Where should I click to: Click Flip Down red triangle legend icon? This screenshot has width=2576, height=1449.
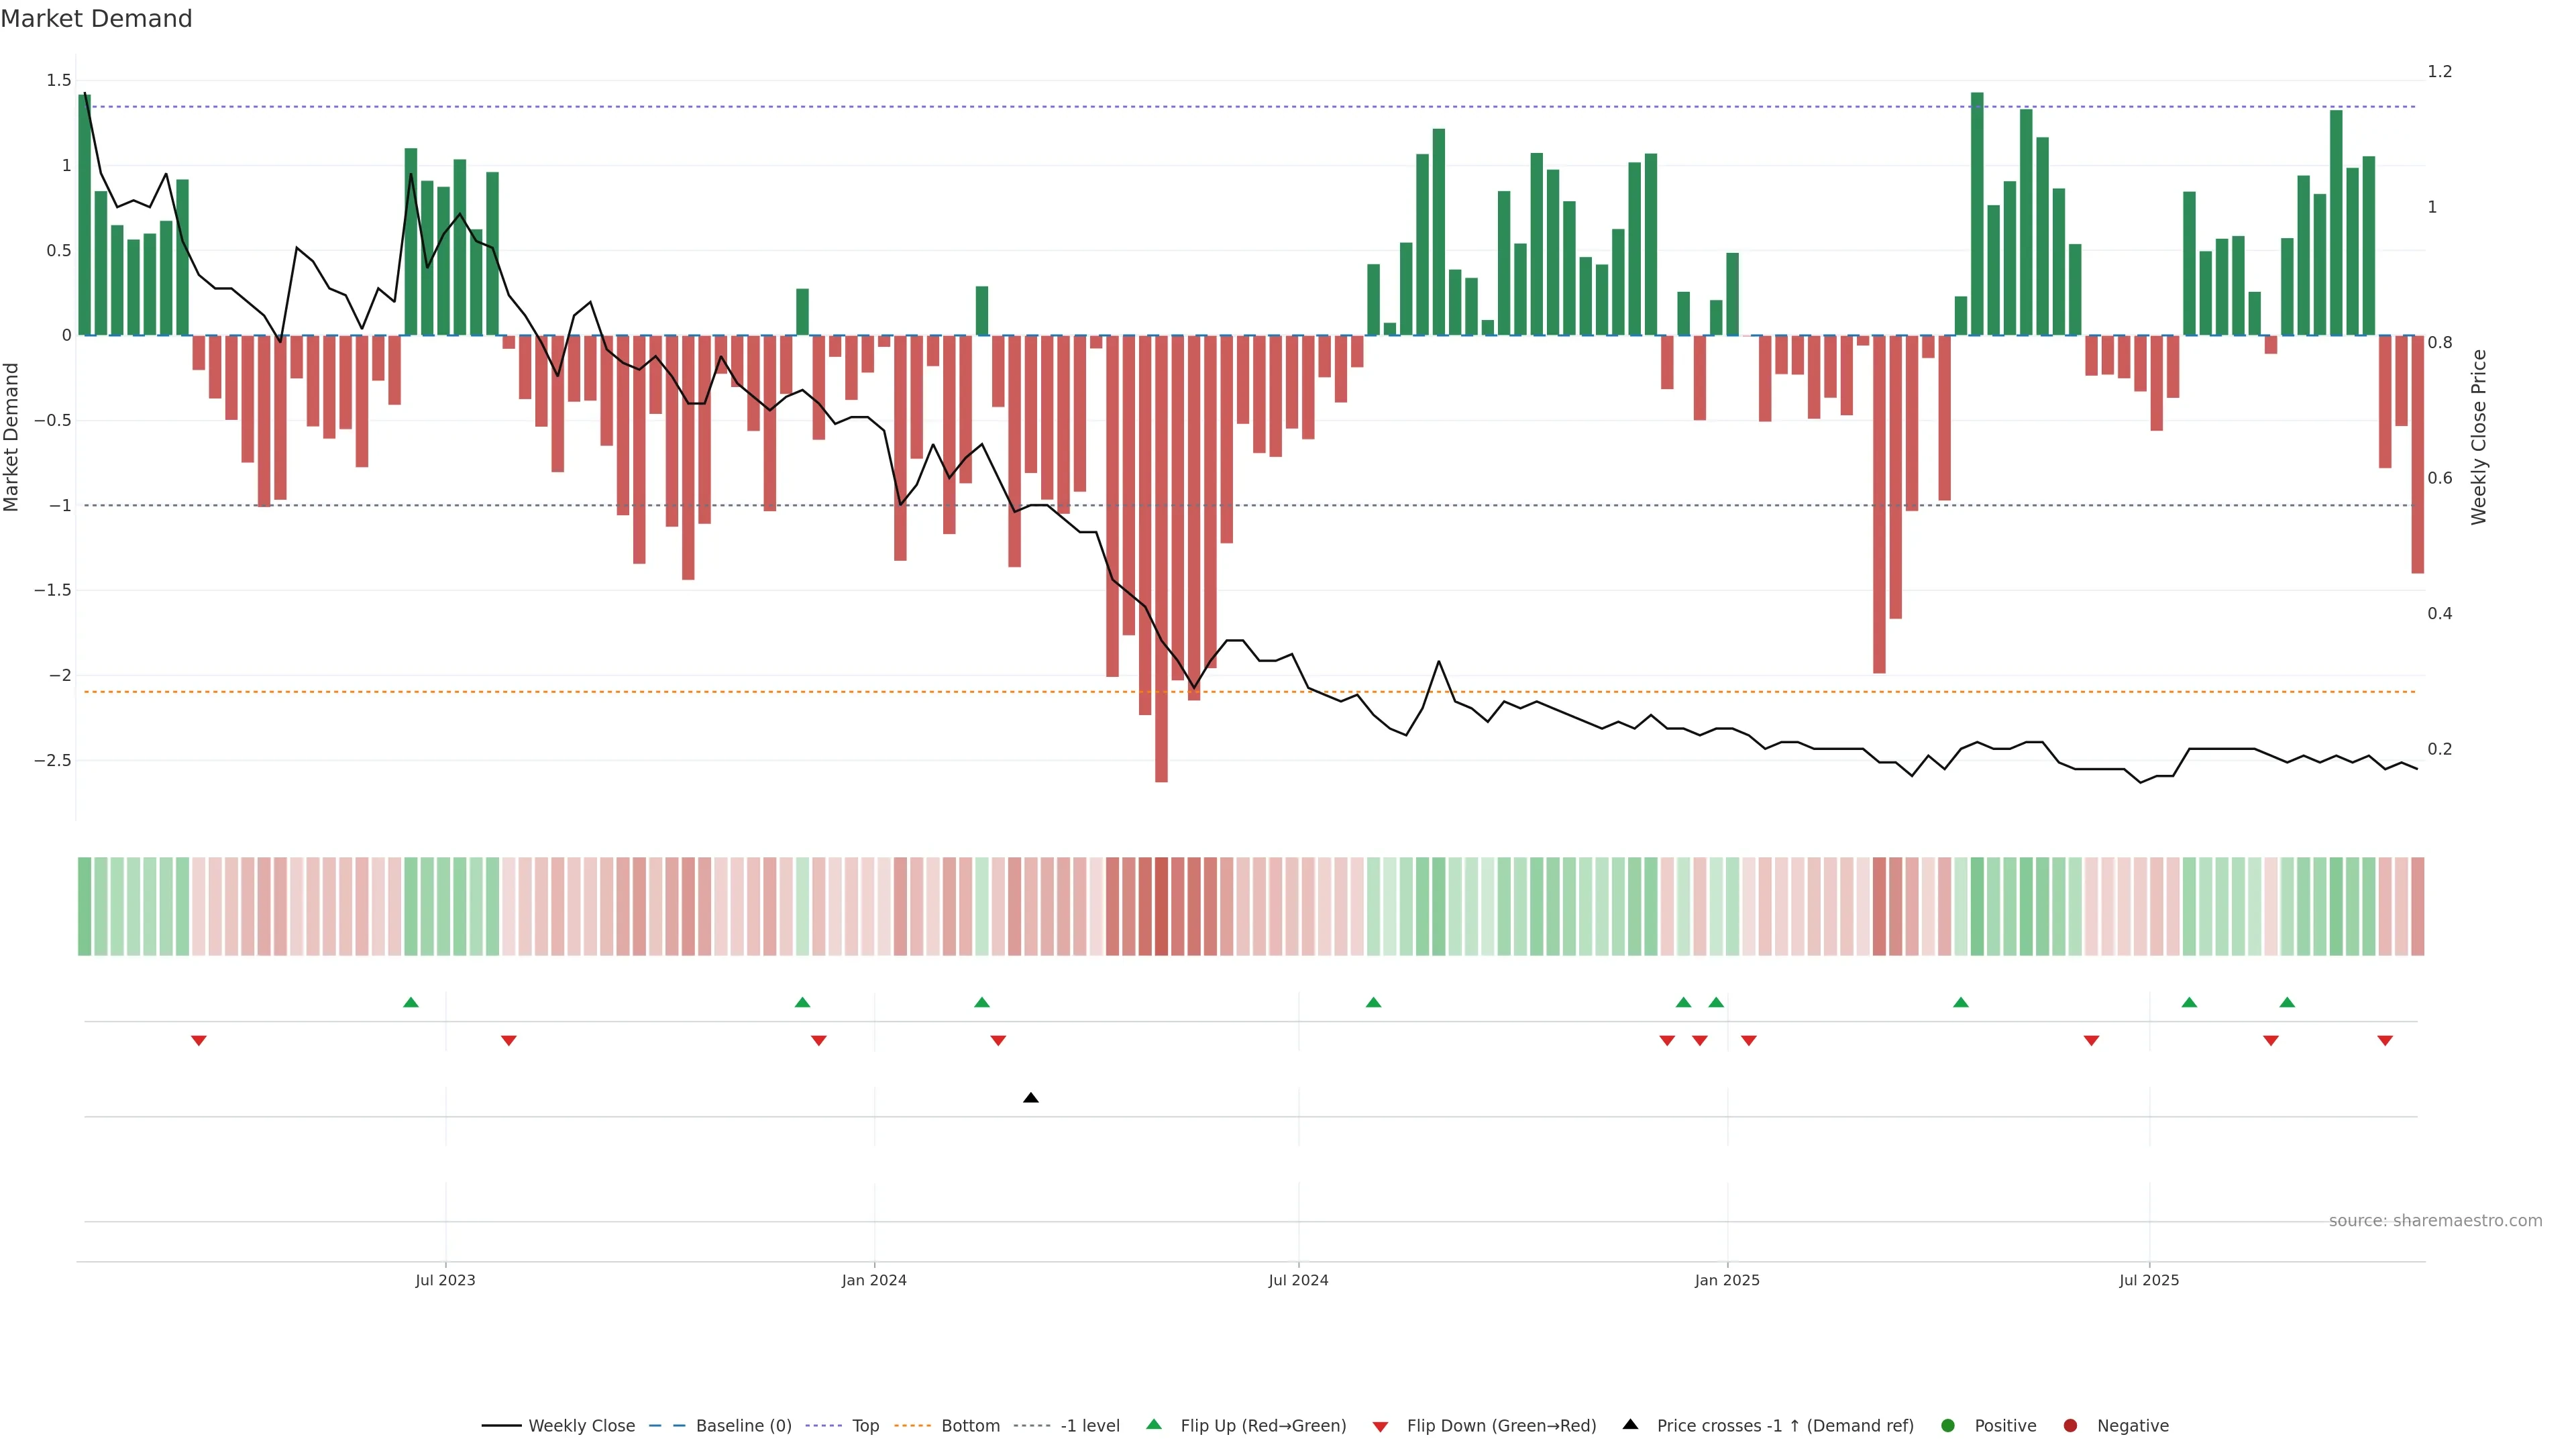1380,1427
